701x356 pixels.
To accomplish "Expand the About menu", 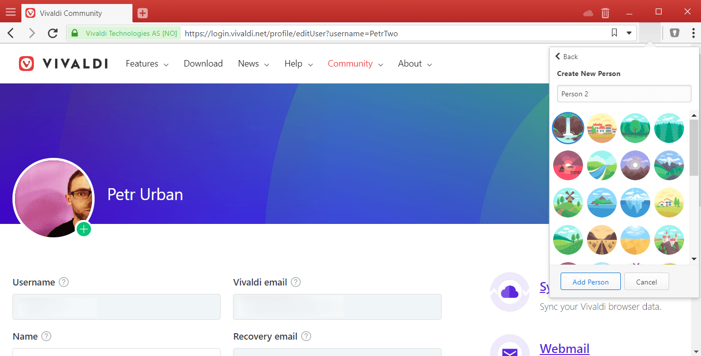I will tap(415, 64).
